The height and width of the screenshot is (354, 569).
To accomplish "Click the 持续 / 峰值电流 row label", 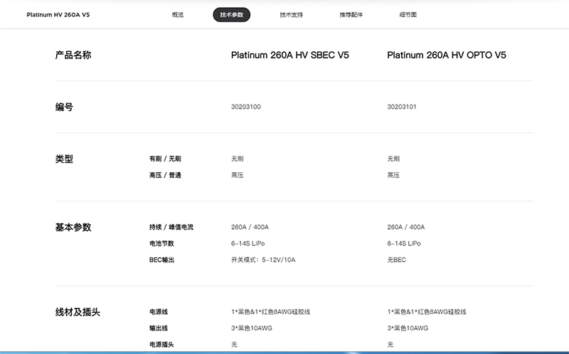I will [x=171, y=227].
